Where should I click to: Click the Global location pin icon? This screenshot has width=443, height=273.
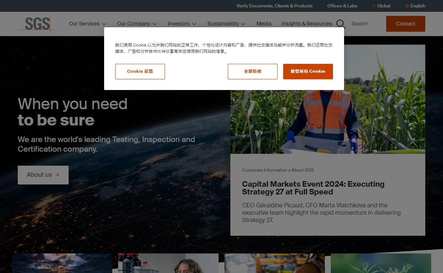tap(374, 6)
